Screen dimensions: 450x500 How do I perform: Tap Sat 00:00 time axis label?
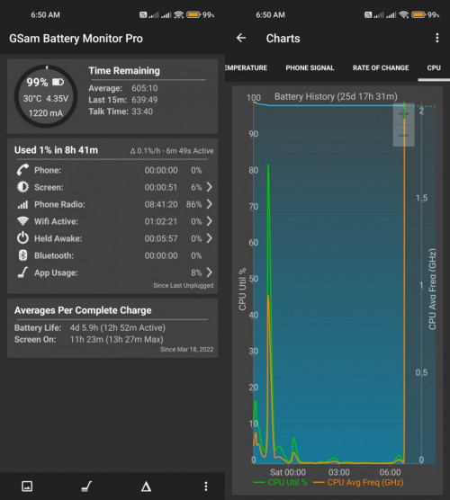[288, 472]
